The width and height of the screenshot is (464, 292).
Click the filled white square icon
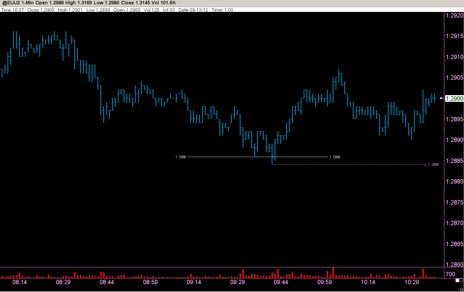pyautogui.click(x=457, y=280)
